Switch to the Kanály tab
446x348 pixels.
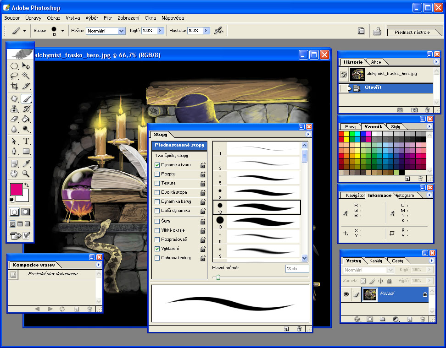(x=375, y=261)
